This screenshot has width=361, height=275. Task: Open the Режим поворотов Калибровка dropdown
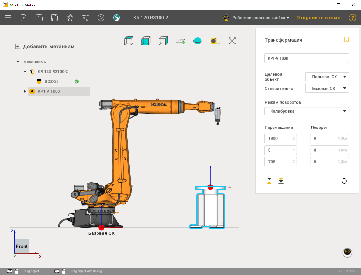pos(306,111)
